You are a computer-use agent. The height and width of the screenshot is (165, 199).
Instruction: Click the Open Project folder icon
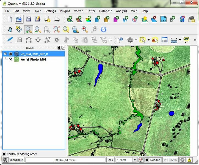19,19
